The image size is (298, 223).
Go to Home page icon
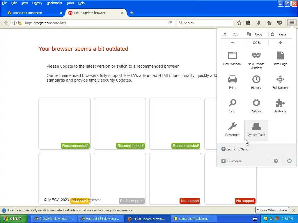pyautogui.click(x=269, y=23)
